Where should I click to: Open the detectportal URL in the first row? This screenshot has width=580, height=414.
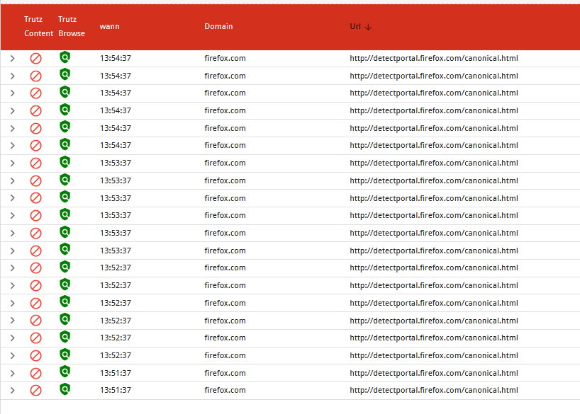coord(433,58)
